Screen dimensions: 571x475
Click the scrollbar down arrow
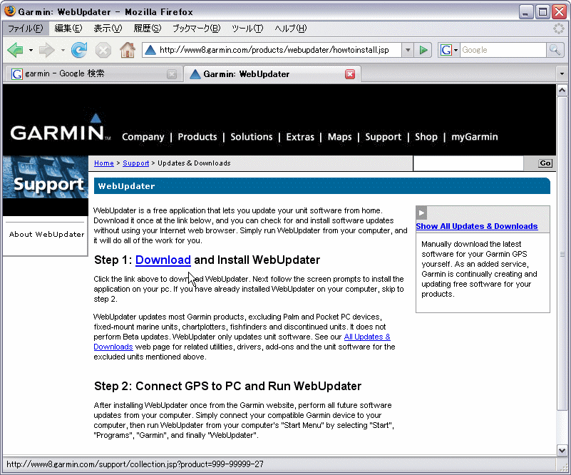pyautogui.click(x=562, y=450)
